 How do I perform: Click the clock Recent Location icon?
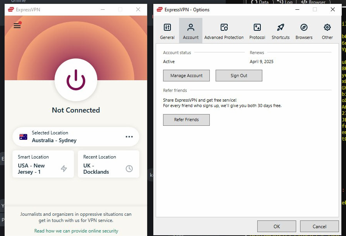[129, 169]
